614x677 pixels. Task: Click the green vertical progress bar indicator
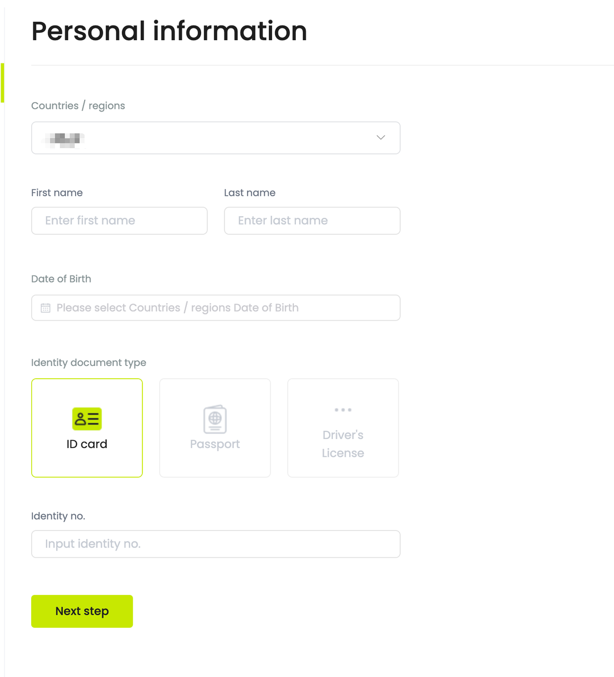click(3, 83)
